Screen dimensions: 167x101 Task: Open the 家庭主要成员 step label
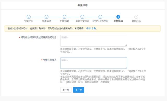[x=82, y=21]
